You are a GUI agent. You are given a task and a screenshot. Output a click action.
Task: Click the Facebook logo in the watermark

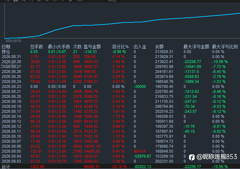pos(192,157)
